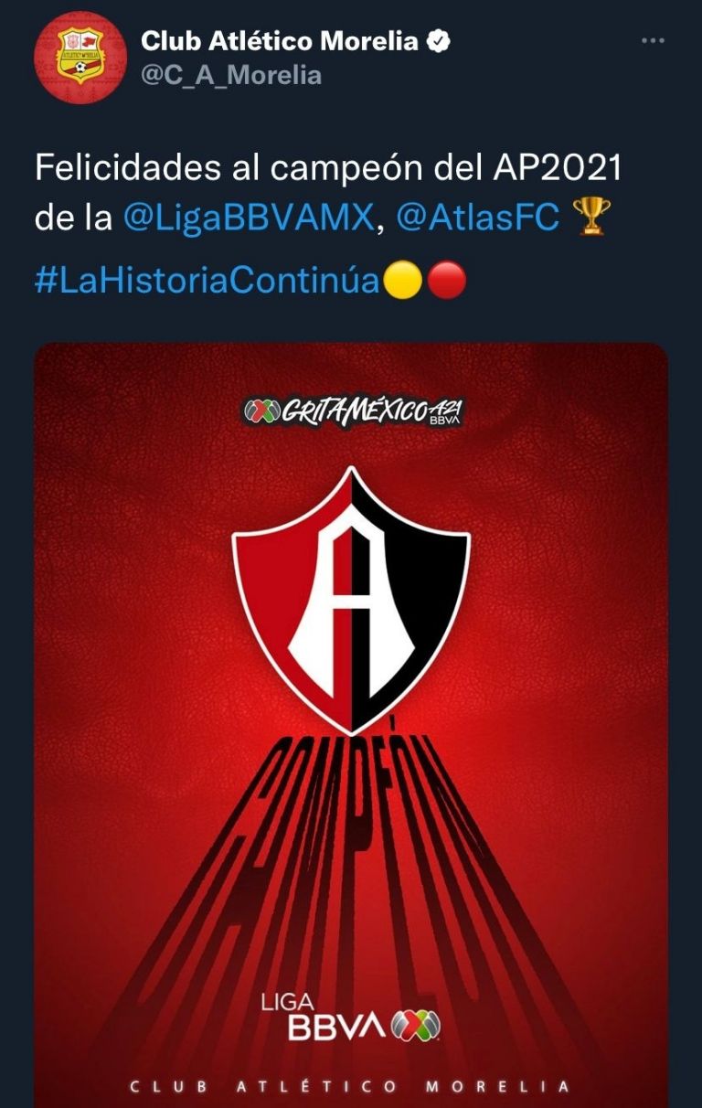Click the Grita México A21 logo
Viewport: 702px width, 1108px height.
click(352, 412)
